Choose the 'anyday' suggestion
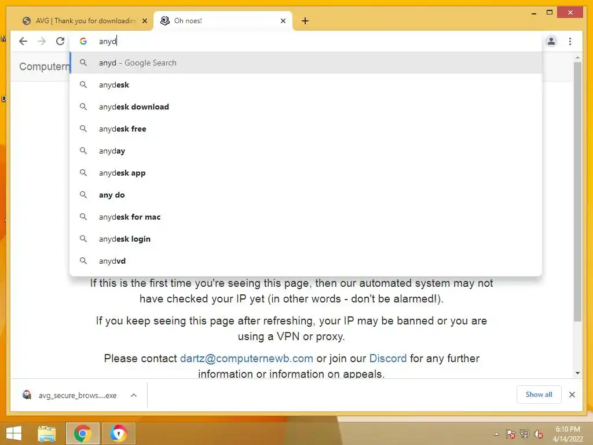The width and height of the screenshot is (593, 445). click(x=306, y=151)
